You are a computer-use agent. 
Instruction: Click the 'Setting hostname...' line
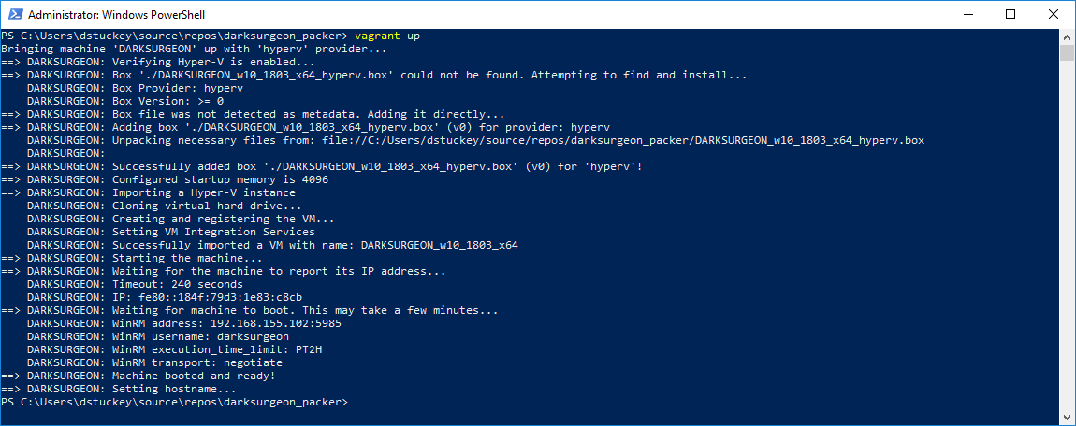click(x=112, y=389)
